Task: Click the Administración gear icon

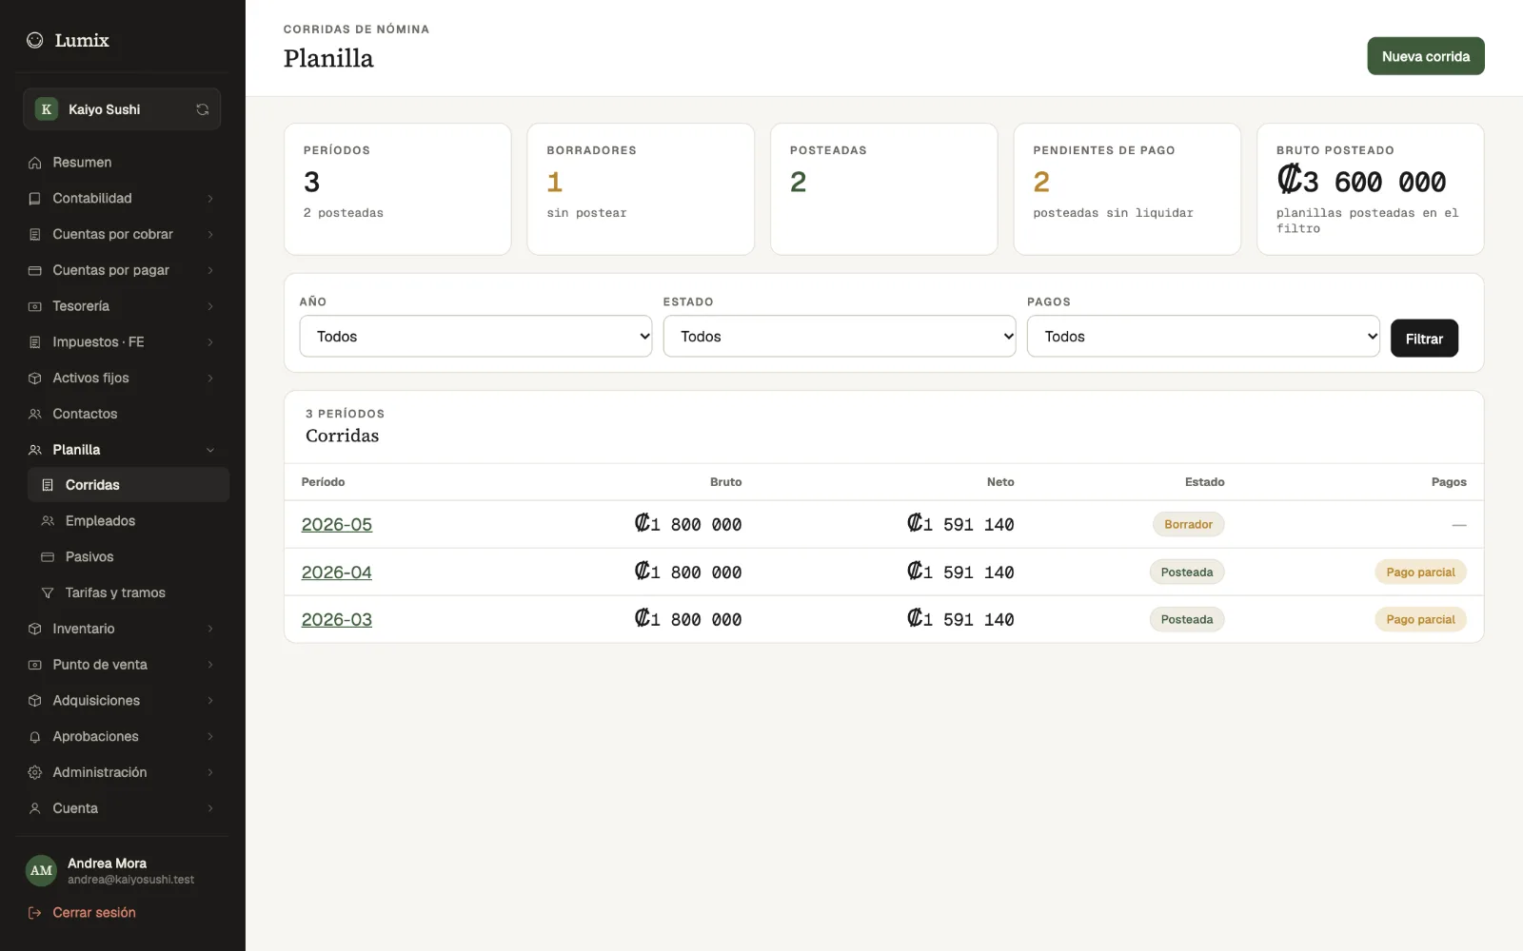Action: click(x=35, y=772)
